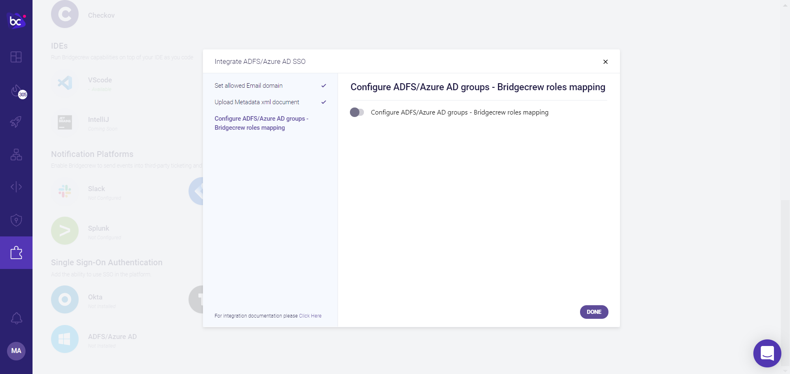
Task: Click the Splunk label text
Action: coord(98,228)
